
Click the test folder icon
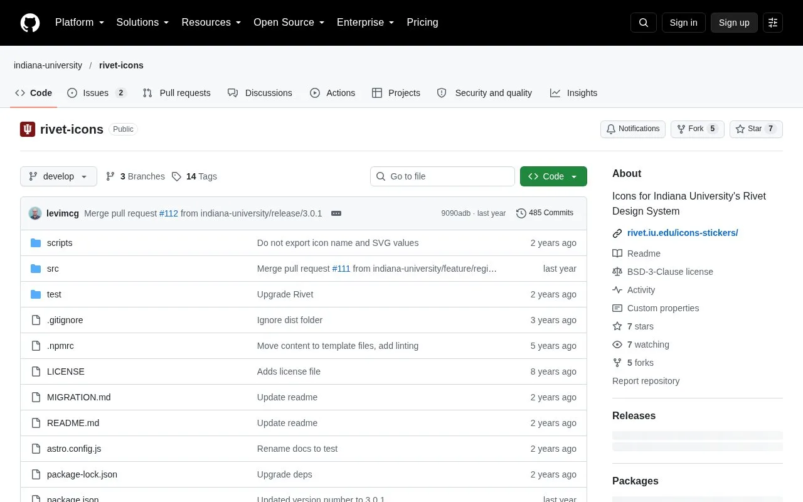36,294
